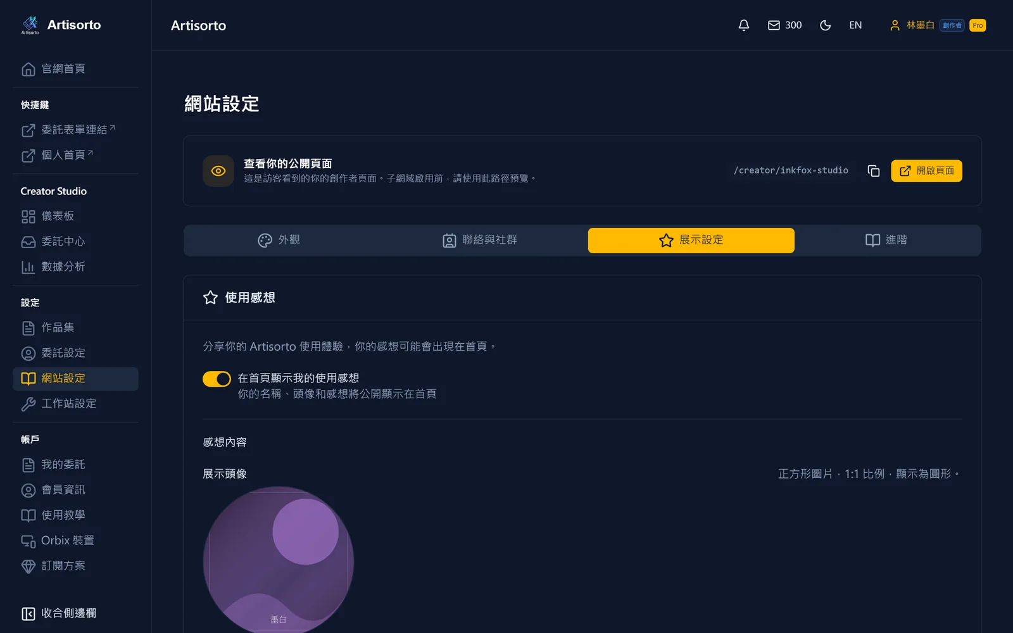Click the 創作者 badge
This screenshot has width=1013, height=633.
952,25
